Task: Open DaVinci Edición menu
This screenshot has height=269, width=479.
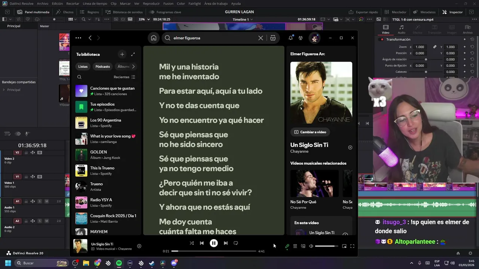Action: (57, 3)
